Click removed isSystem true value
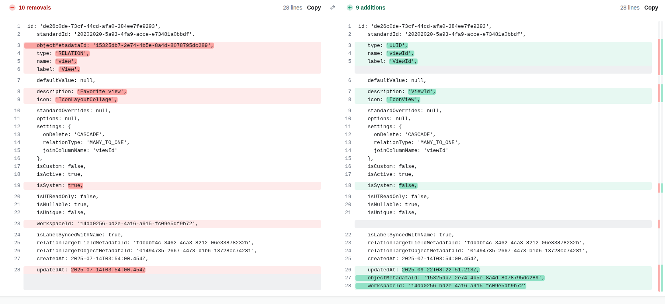The height and width of the screenshot is (304, 665). (75, 185)
